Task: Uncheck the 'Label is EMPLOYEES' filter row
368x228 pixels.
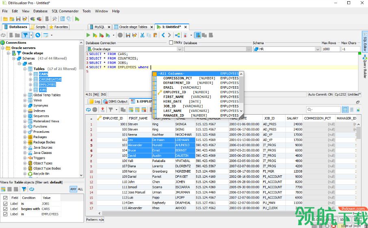Action: pos(5,214)
